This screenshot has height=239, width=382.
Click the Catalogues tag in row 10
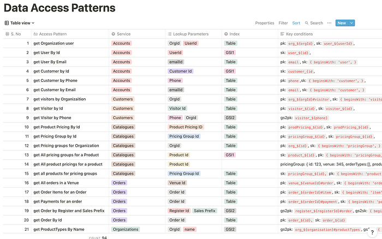pos(123,127)
